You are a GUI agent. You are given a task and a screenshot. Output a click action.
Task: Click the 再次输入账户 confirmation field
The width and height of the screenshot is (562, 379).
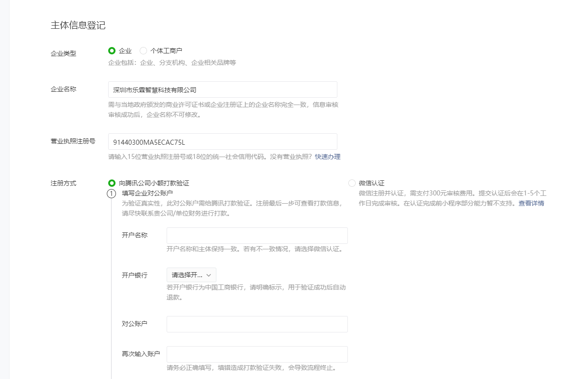pos(257,354)
